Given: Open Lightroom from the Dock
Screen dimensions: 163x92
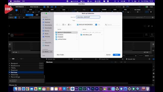Looking at the screenshot, I should [x=85, y=89].
